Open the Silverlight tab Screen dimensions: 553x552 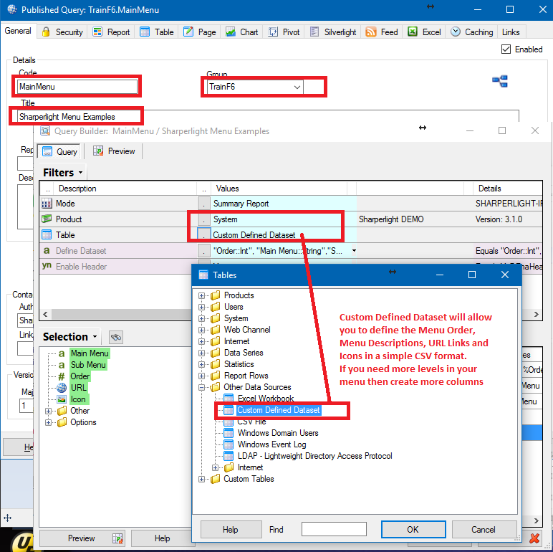coord(333,32)
